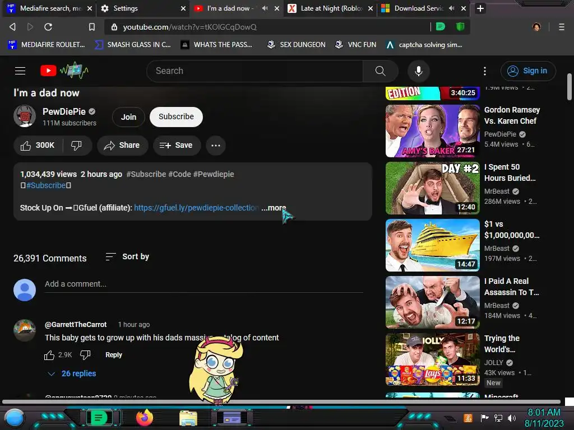Click the horizontal scrollbar at page bottom
Screen dimensions: 574x430
[281, 402]
